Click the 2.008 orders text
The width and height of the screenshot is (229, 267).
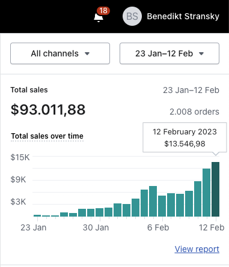click(x=194, y=112)
